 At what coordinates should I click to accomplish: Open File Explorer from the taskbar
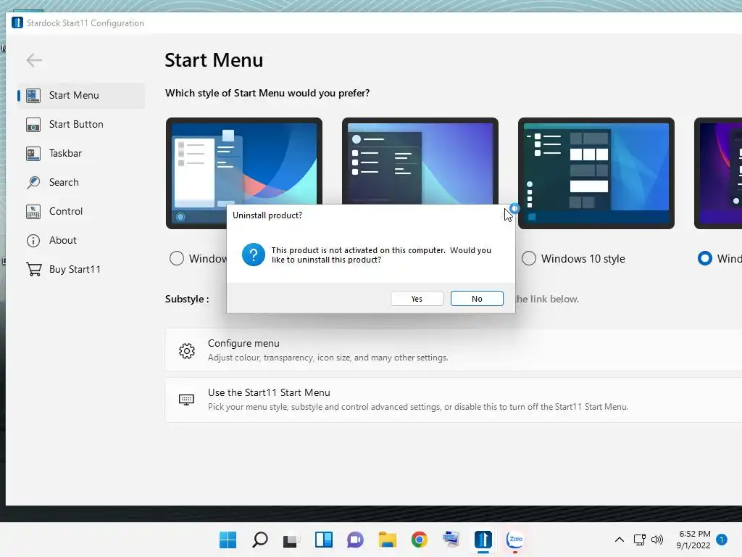point(388,540)
